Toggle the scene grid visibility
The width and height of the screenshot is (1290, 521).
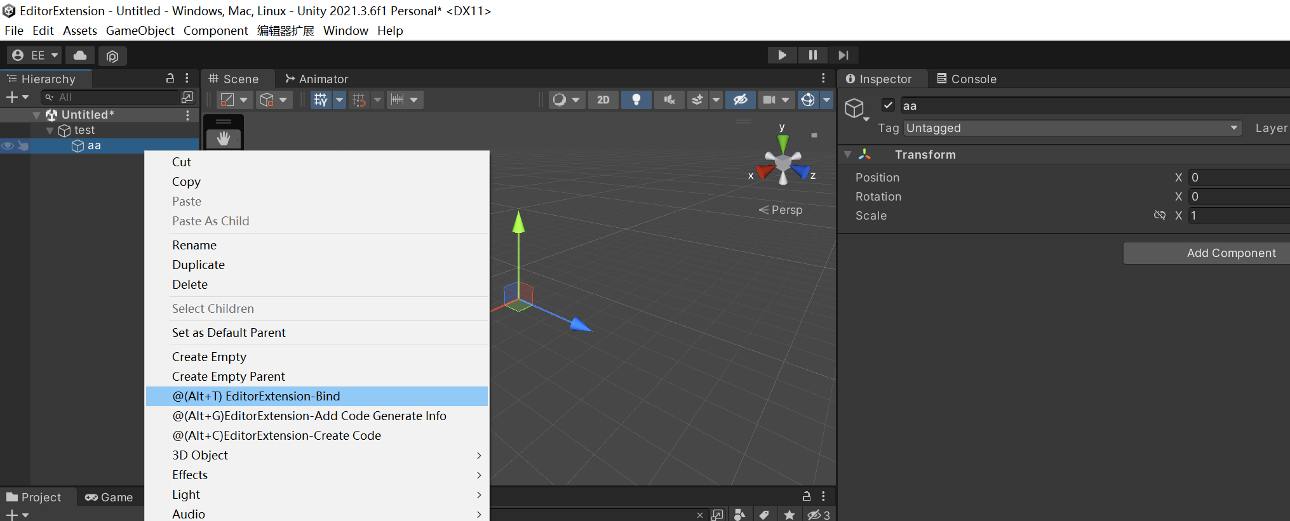[321, 100]
